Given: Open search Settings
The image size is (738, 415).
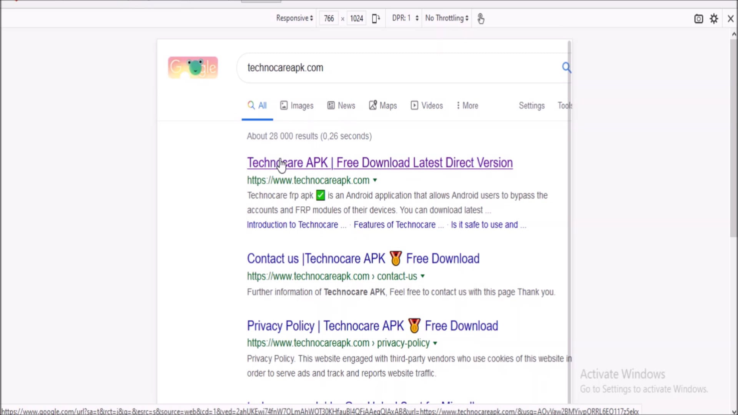Looking at the screenshot, I should point(532,106).
